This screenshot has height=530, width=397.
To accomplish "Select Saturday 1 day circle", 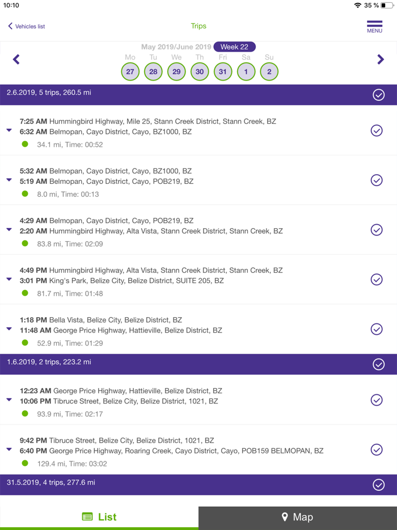I will click(x=246, y=71).
